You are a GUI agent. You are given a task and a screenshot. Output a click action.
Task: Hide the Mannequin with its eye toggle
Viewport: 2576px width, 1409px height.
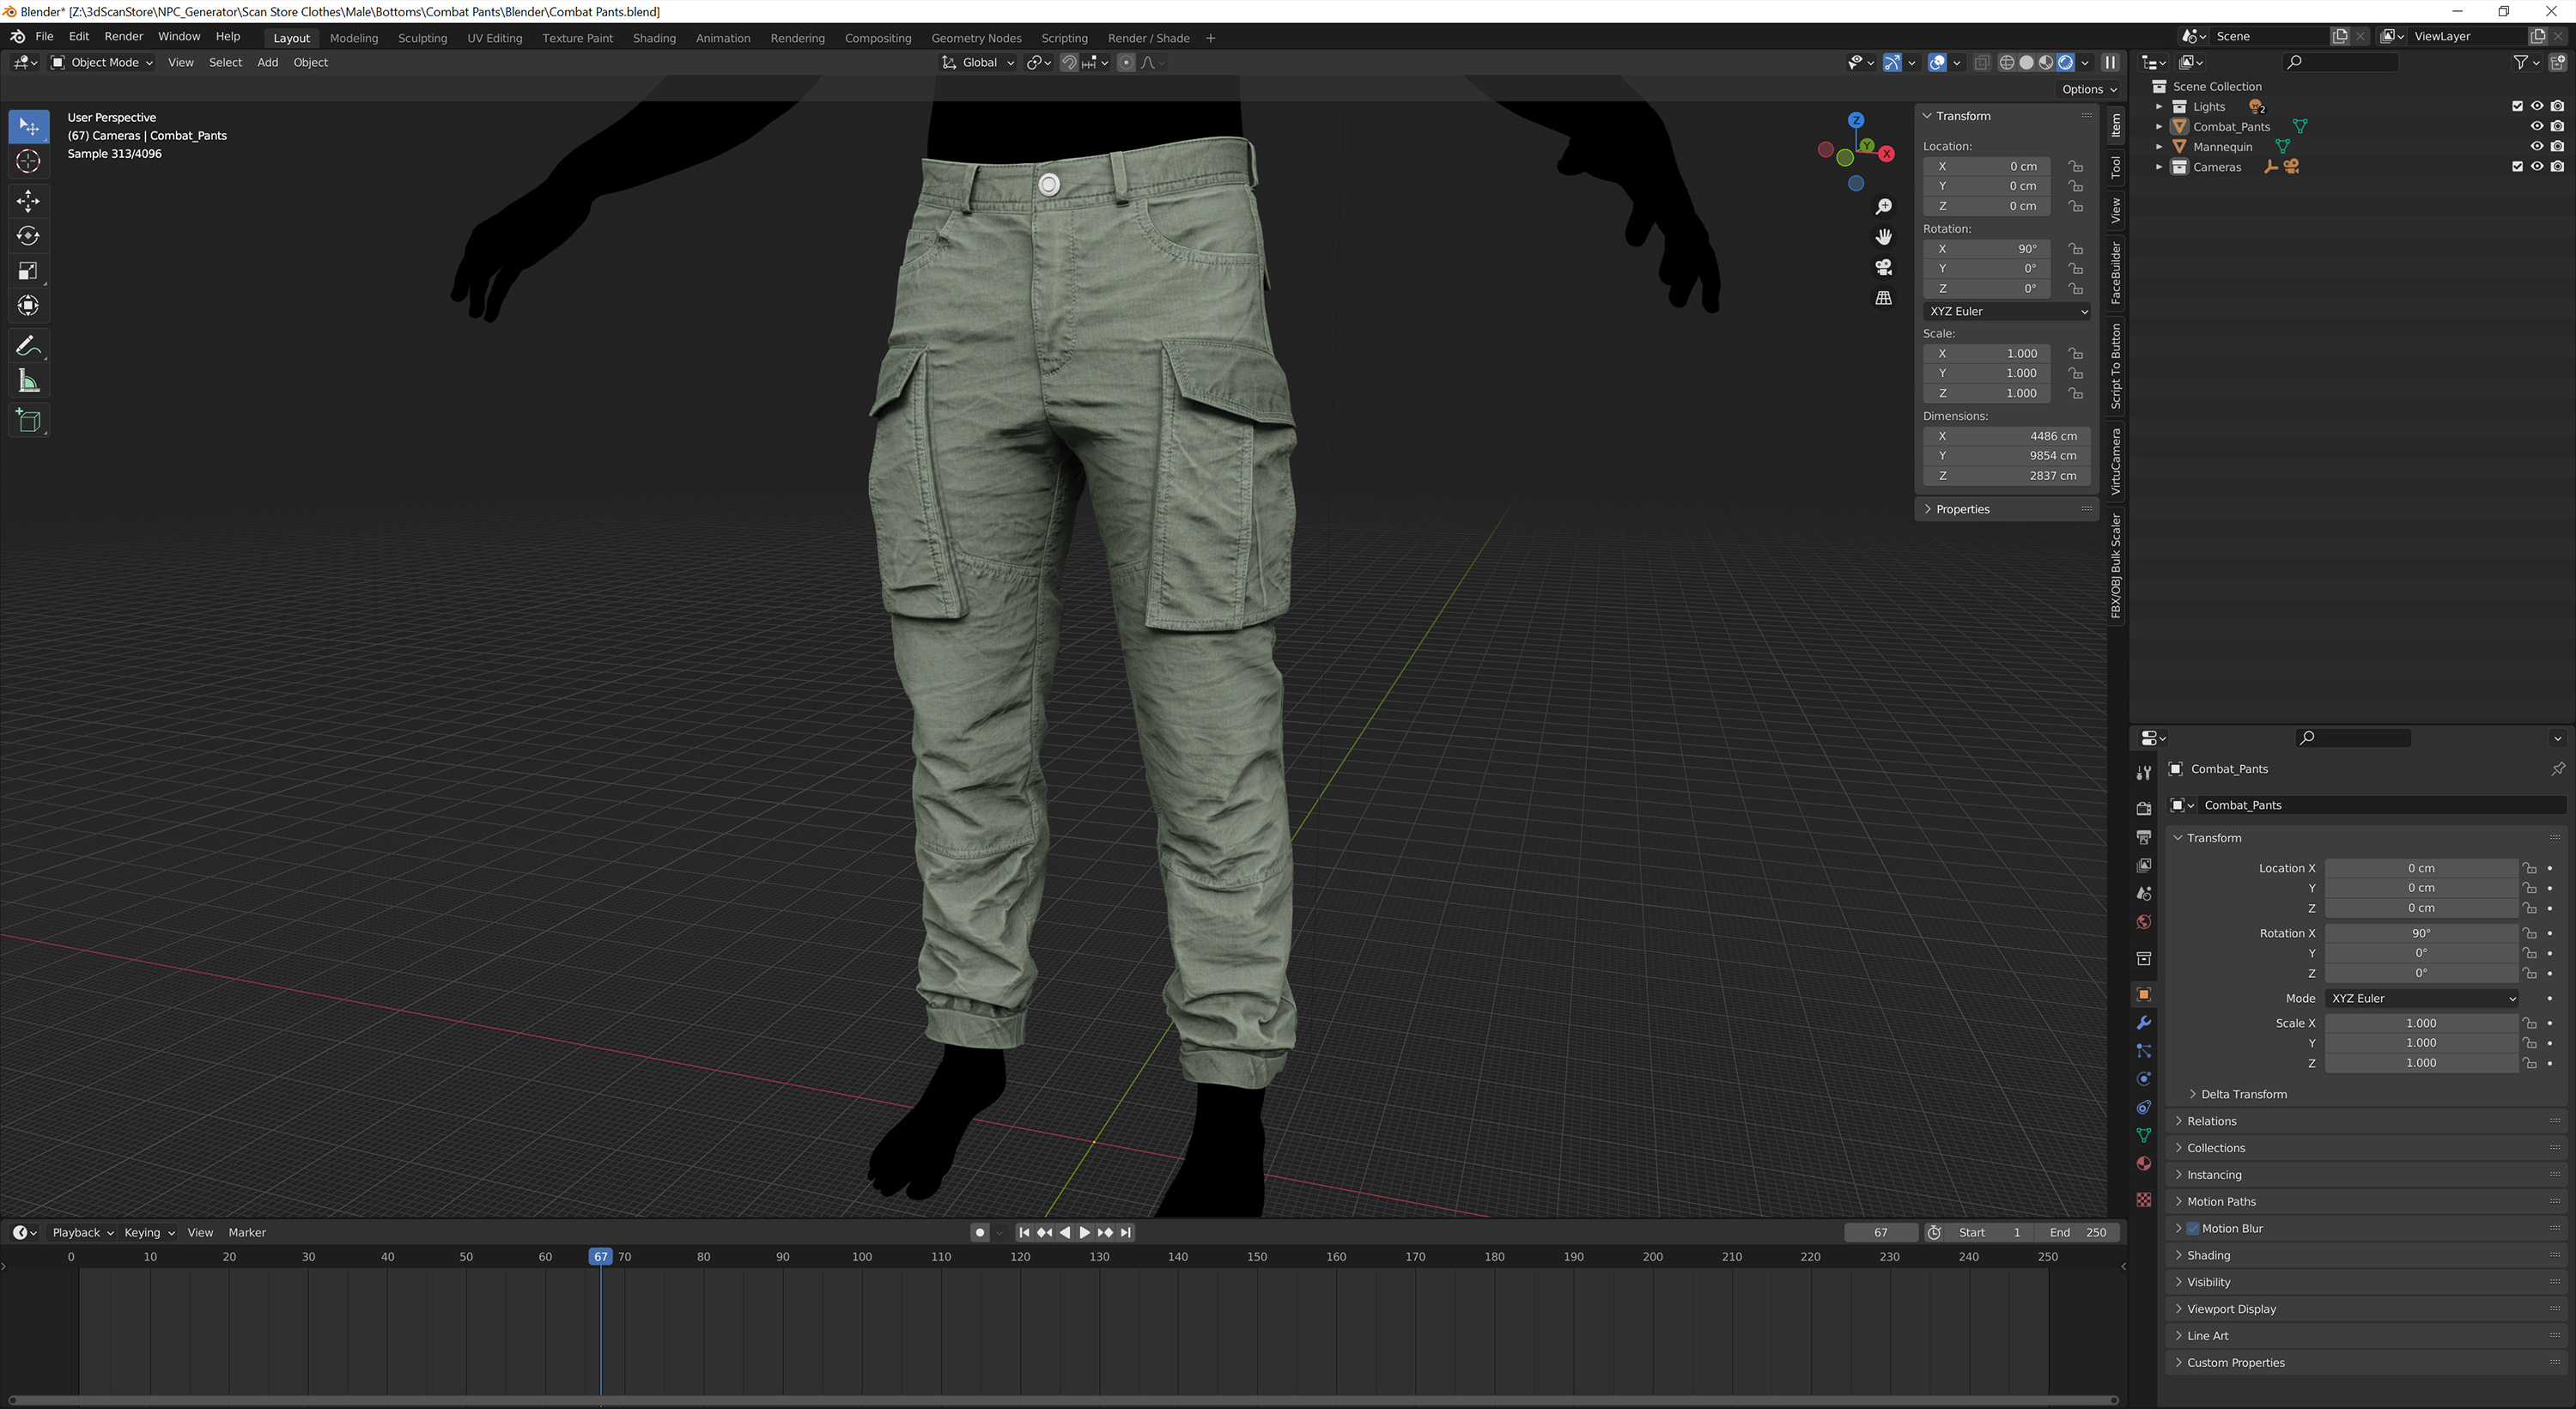[x=2537, y=146]
